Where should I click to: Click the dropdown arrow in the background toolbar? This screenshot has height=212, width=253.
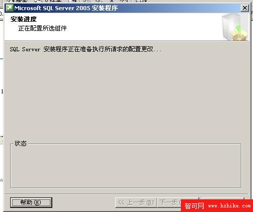point(145,1)
